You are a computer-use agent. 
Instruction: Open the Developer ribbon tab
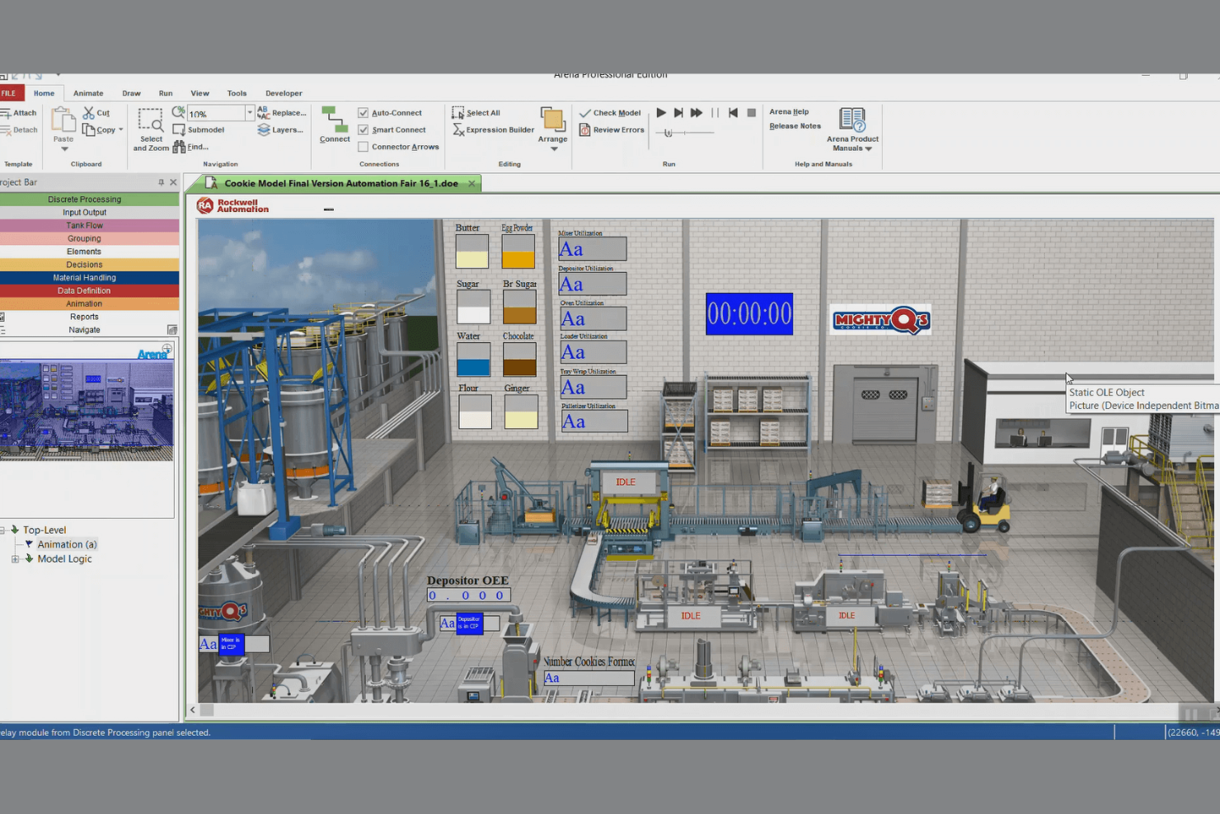tap(284, 92)
